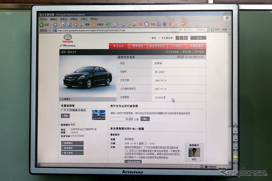Open the 用户信息 link
The image size is (272, 181).
click(199, 52)
